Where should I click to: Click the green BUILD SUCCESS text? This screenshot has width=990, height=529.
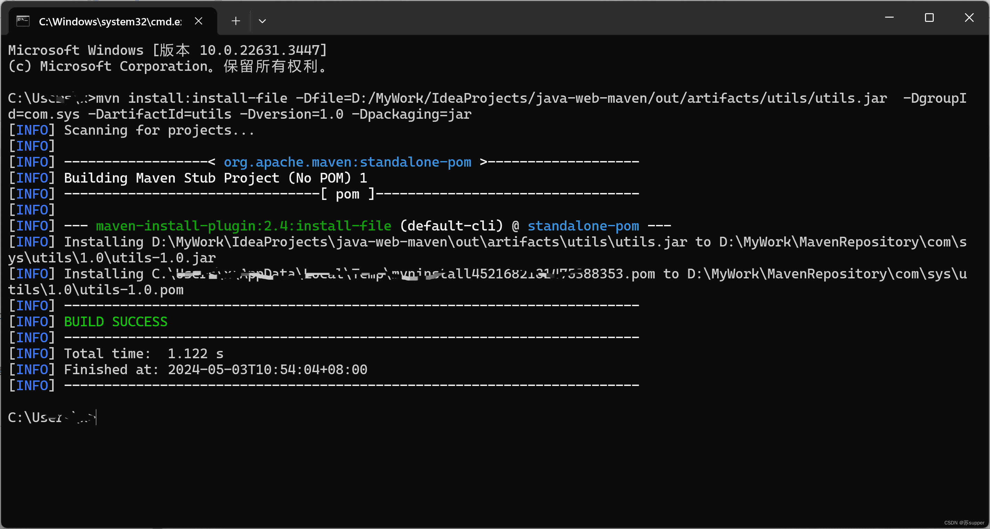pos(116,322)
